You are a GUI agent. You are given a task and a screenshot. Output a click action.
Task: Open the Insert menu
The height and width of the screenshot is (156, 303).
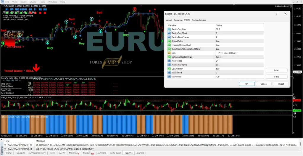[x=24, y=2]
